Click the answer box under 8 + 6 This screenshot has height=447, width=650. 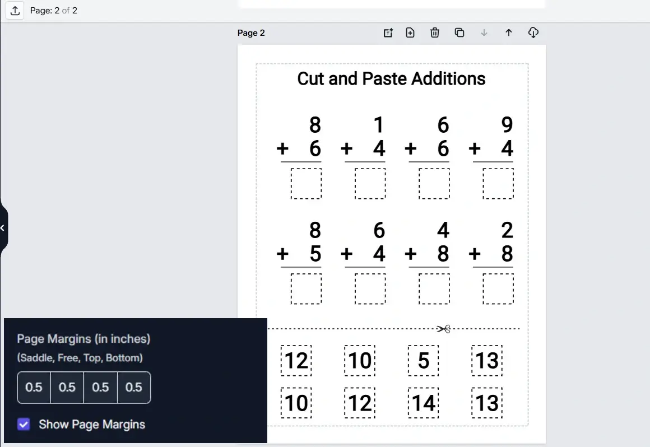[306, 184]
